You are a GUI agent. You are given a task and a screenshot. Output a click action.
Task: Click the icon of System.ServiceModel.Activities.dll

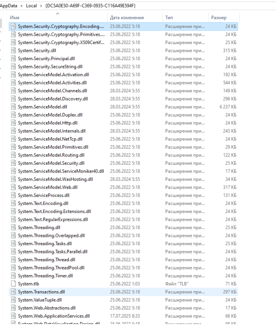click(x=13, y=83)
